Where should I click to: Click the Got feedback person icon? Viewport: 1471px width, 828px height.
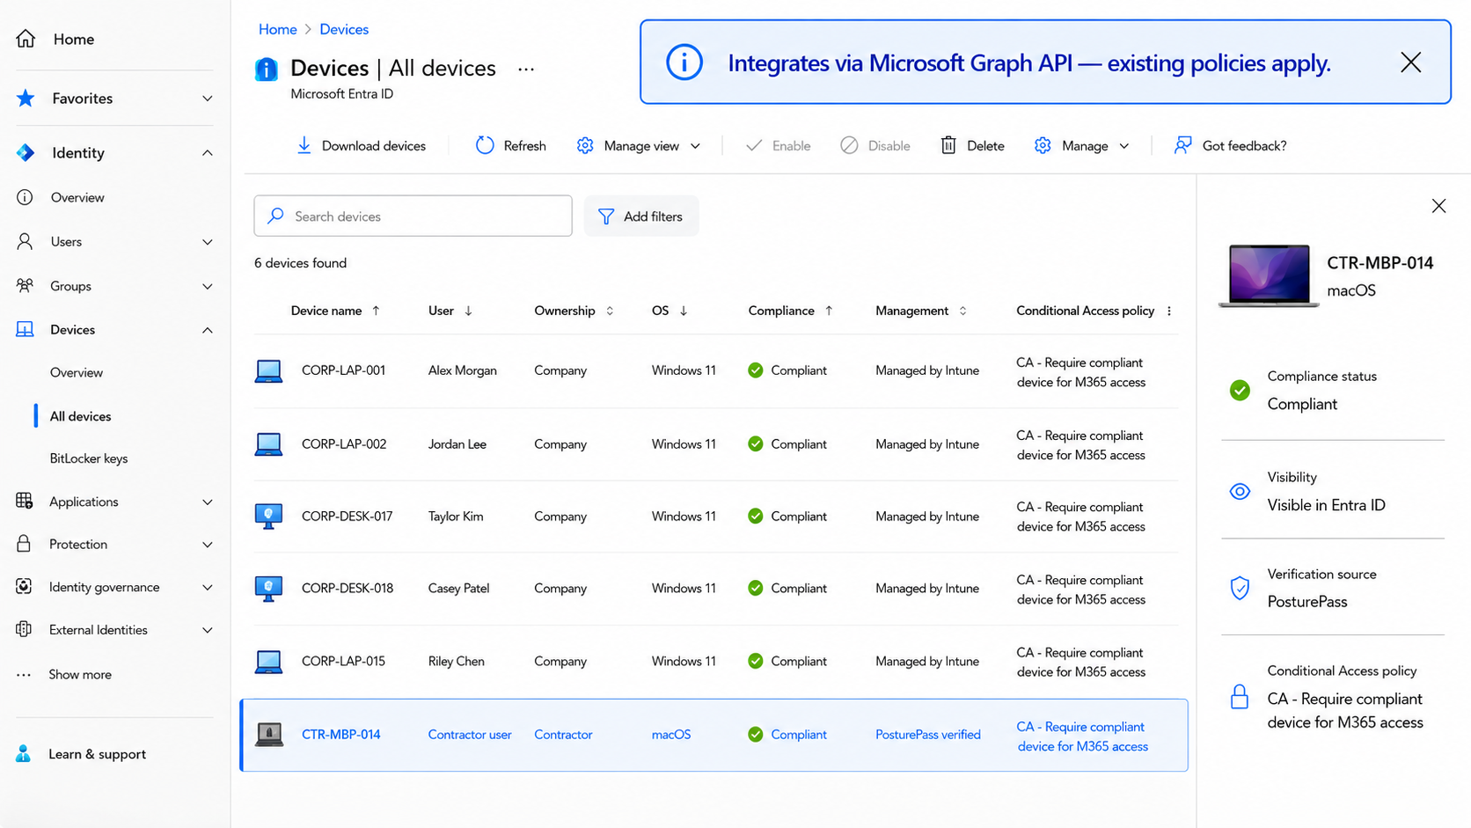[x=1183, y=145]
